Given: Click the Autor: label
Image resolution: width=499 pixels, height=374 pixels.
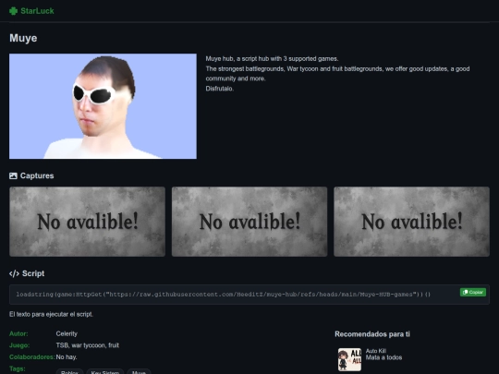Looking at the screenshot, I should tap(18, 333).
